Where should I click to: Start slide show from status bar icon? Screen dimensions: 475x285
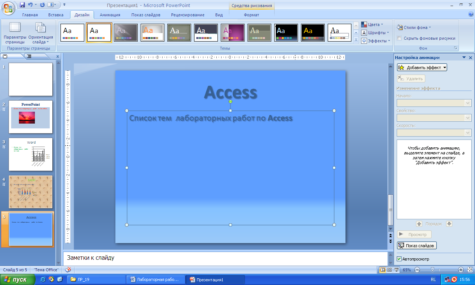396,270
